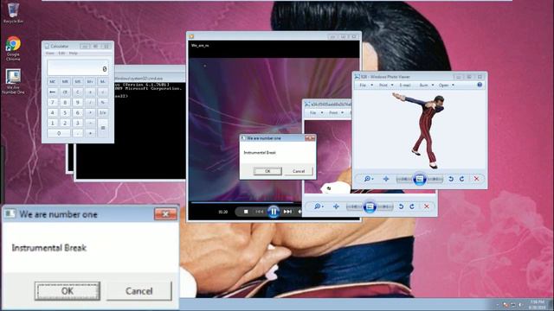554x311 pixels.
Task: Close the small We are number one dialog
Action: 310,138
